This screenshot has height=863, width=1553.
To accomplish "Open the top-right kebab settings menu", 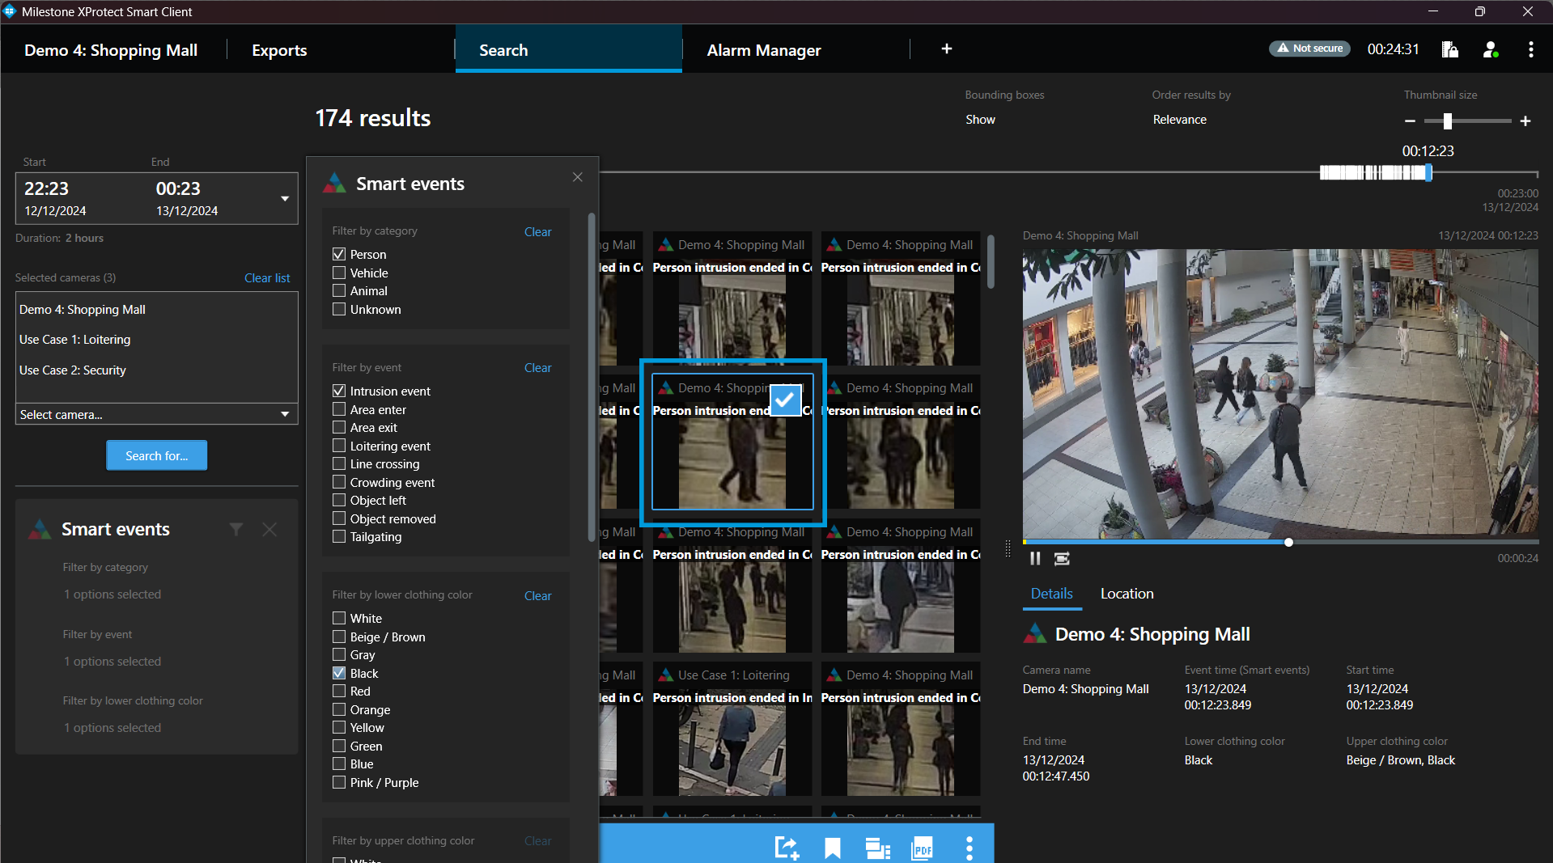I will click(1530, 49).
